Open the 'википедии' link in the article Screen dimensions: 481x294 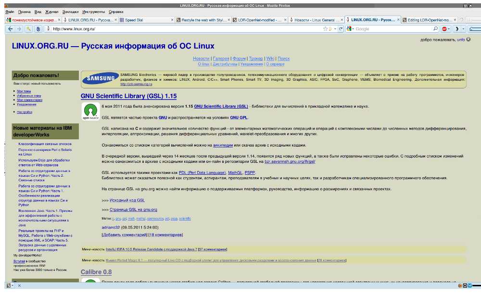223,145
